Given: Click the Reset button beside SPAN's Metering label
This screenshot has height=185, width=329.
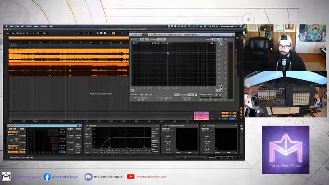Looking at the screenshot, I should [177, 95].
